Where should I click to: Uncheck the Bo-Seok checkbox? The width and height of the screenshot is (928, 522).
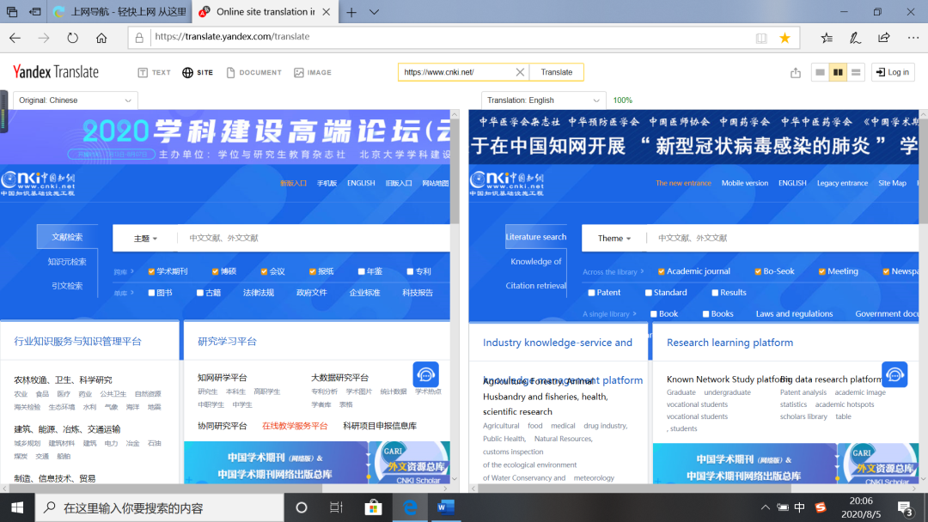coord(758,271)
